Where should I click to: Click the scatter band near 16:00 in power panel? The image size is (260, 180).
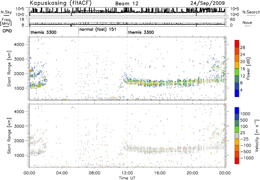coord(160,83)
